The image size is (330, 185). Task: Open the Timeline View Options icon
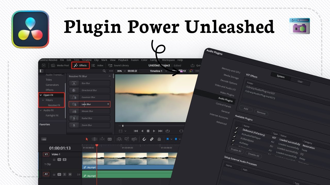[x=44, y=139]
